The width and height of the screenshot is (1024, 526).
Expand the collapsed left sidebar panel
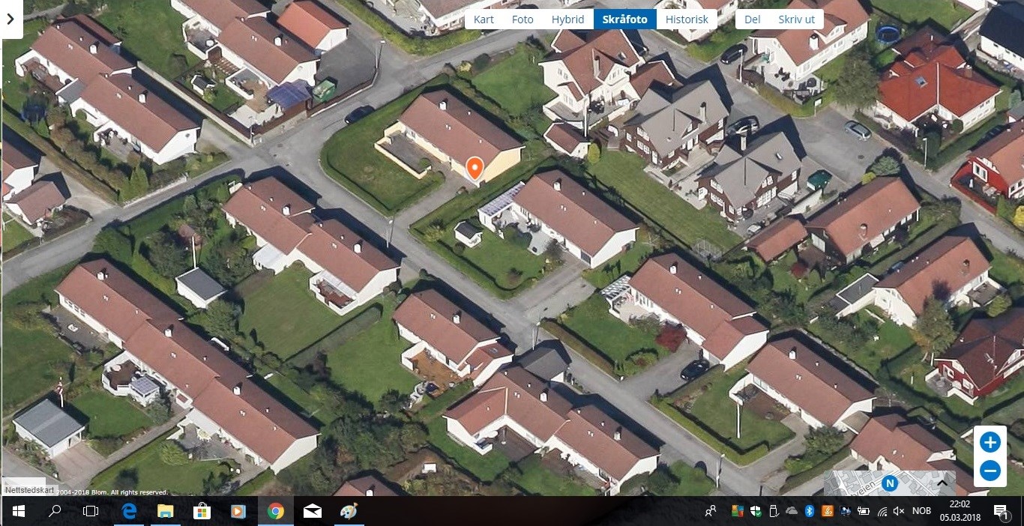(10, 19)
